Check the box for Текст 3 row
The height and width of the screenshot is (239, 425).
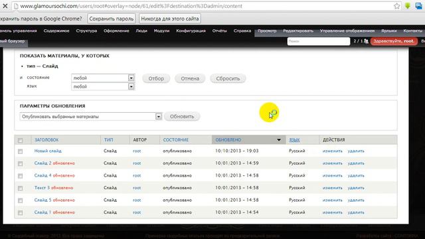point(20,188)
